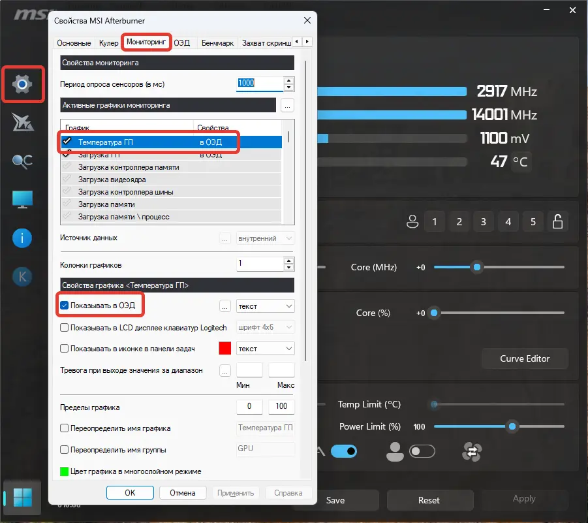Increase sensor polling period spinner
The width and height of the screenshot is (588, 523).
click(x=288, y=80)
